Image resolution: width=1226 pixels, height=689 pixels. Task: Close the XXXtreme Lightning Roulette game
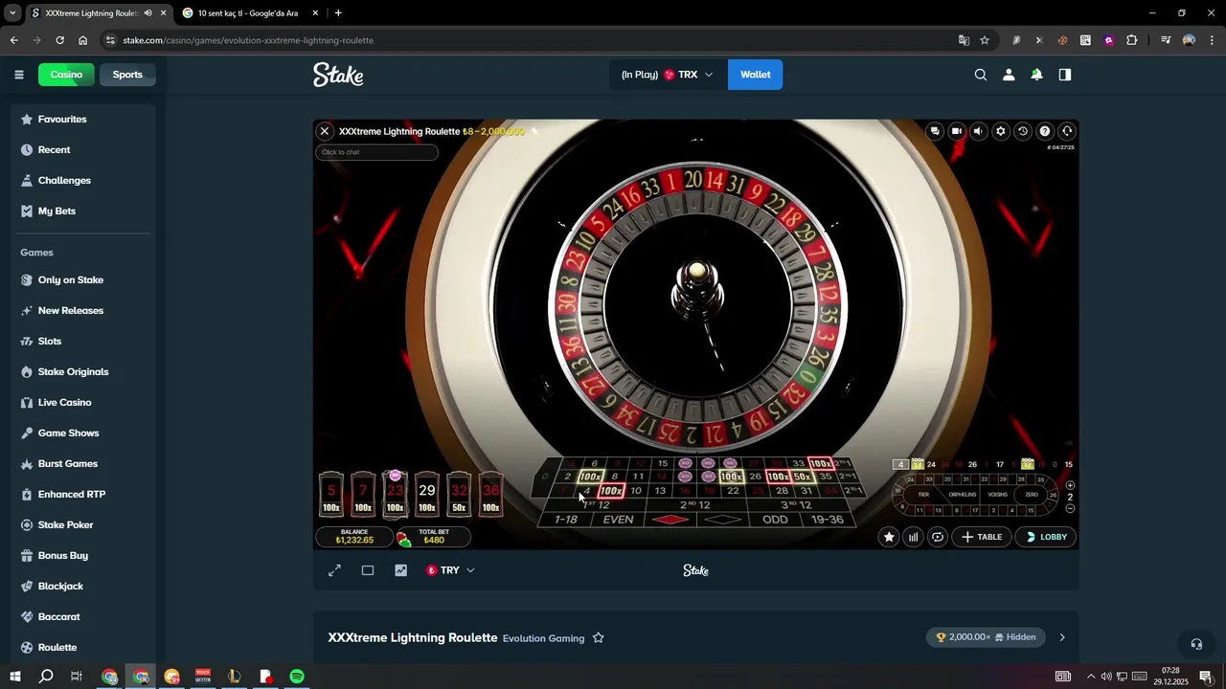[x=325, y=131]
